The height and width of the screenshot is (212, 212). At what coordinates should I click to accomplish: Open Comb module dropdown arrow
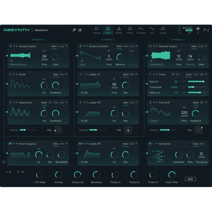(x=66, y=74)
